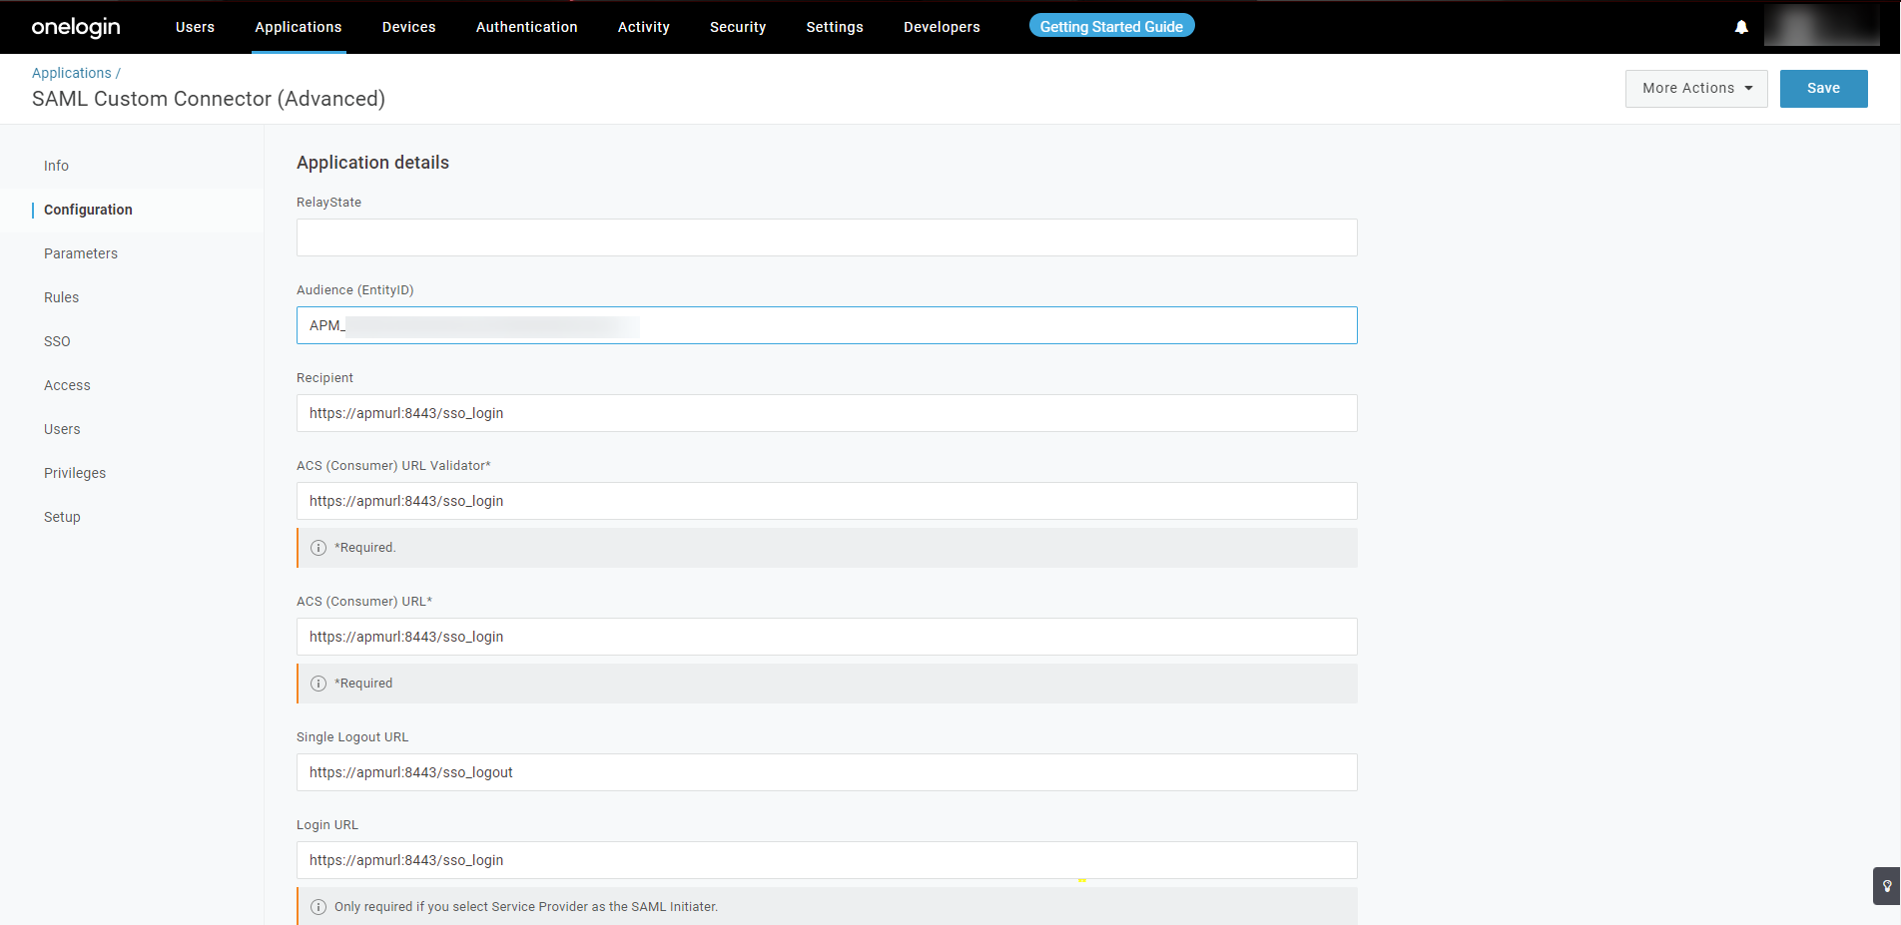
Task: Click the notification bell icon
Action: pos(1741,27)
